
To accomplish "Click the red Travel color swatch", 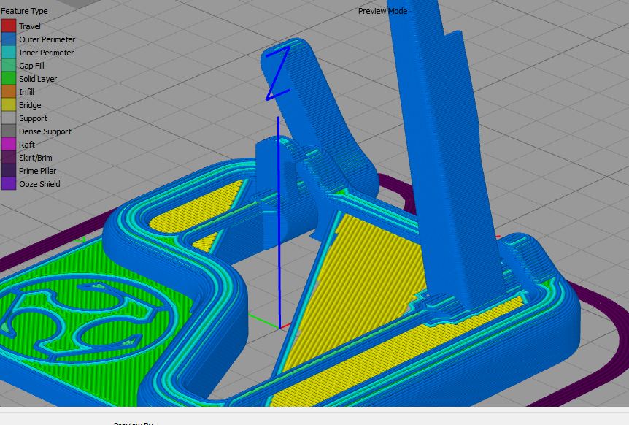I will coord(9,26).
